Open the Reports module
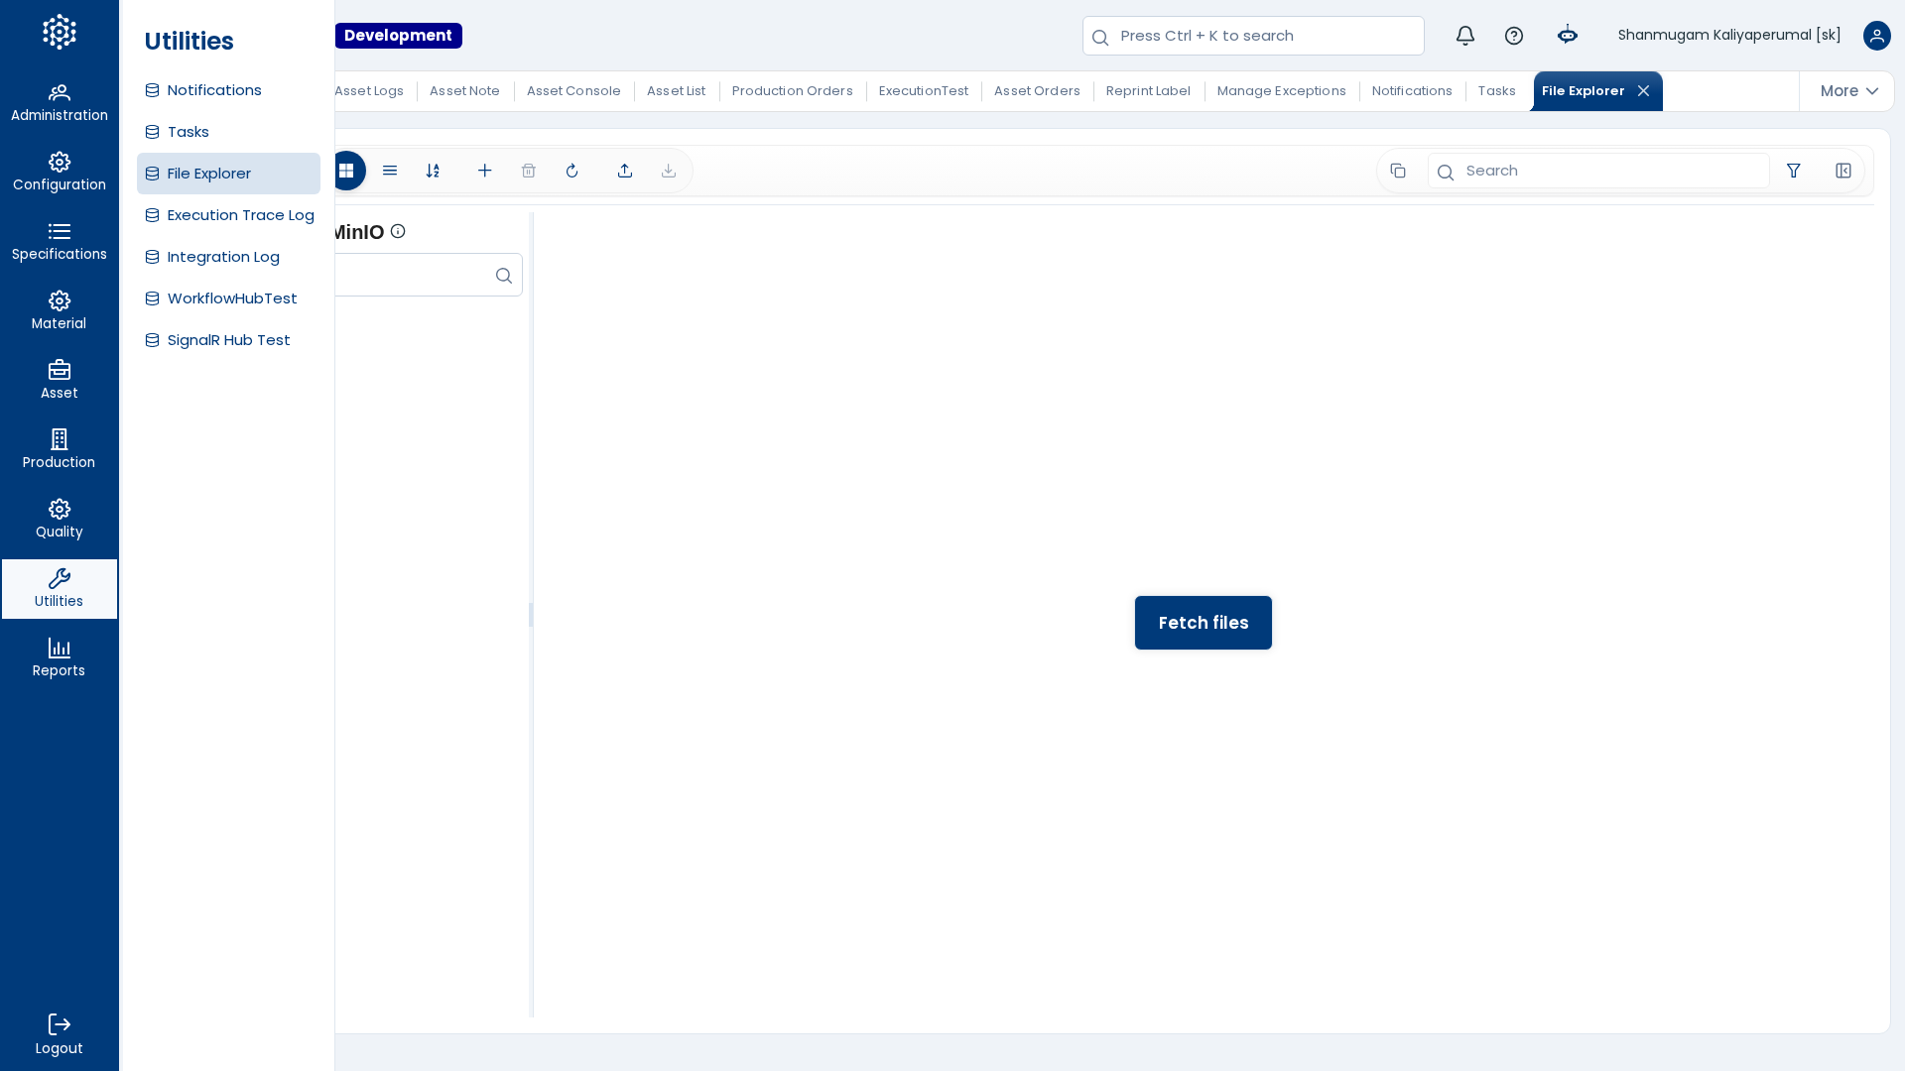This screenshot has height=1071, width=1905. point(60,658)
